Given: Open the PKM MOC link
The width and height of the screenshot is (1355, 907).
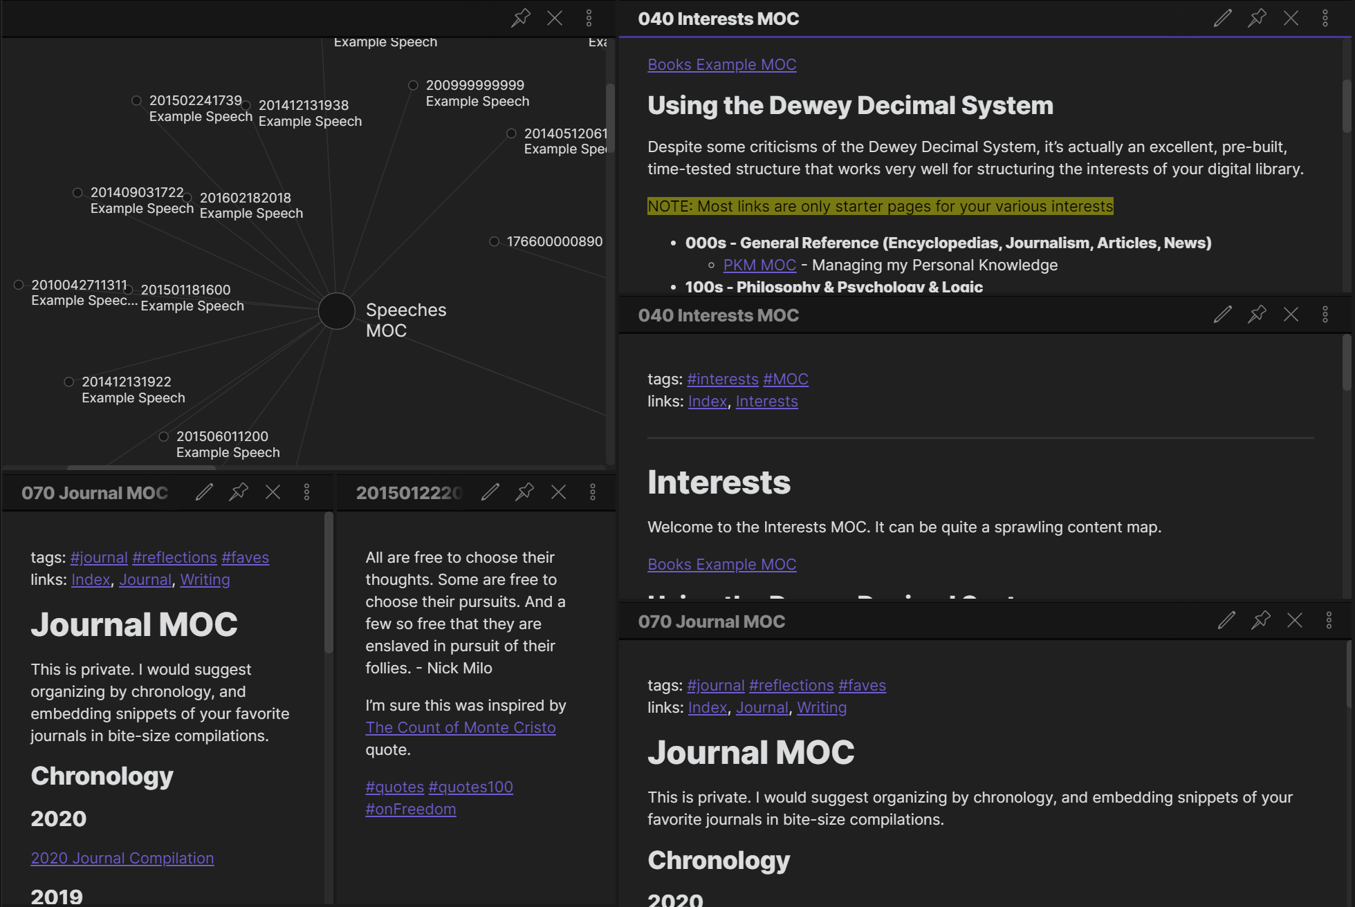Looking at the screenshot, I should coord(759,265).
